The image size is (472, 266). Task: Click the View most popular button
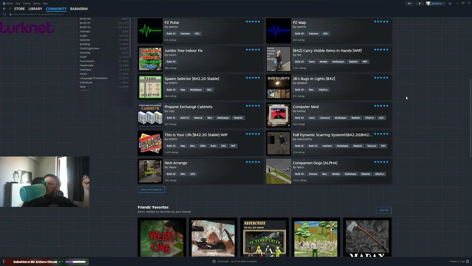point(151,190)
